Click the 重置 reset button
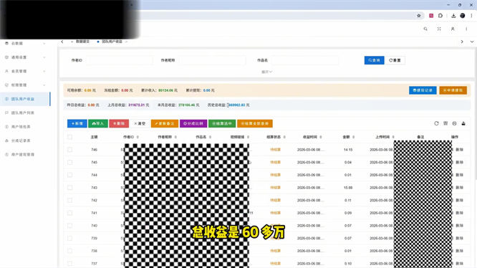 tap(395, 60)
